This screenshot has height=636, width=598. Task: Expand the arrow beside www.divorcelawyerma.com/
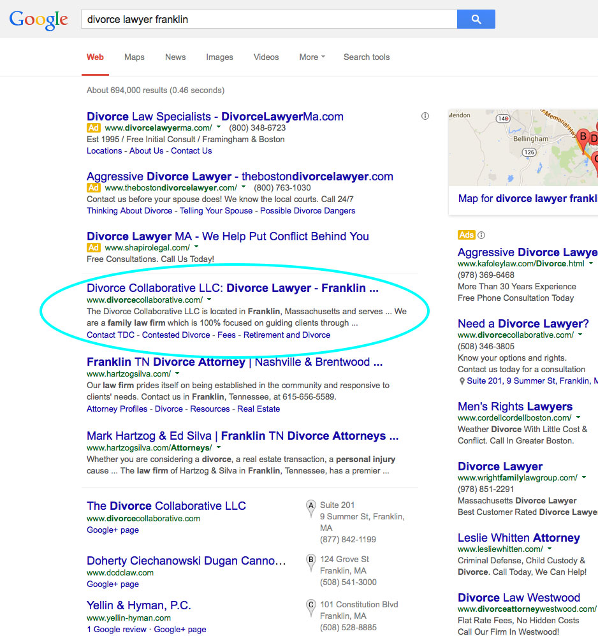(219, 127)
